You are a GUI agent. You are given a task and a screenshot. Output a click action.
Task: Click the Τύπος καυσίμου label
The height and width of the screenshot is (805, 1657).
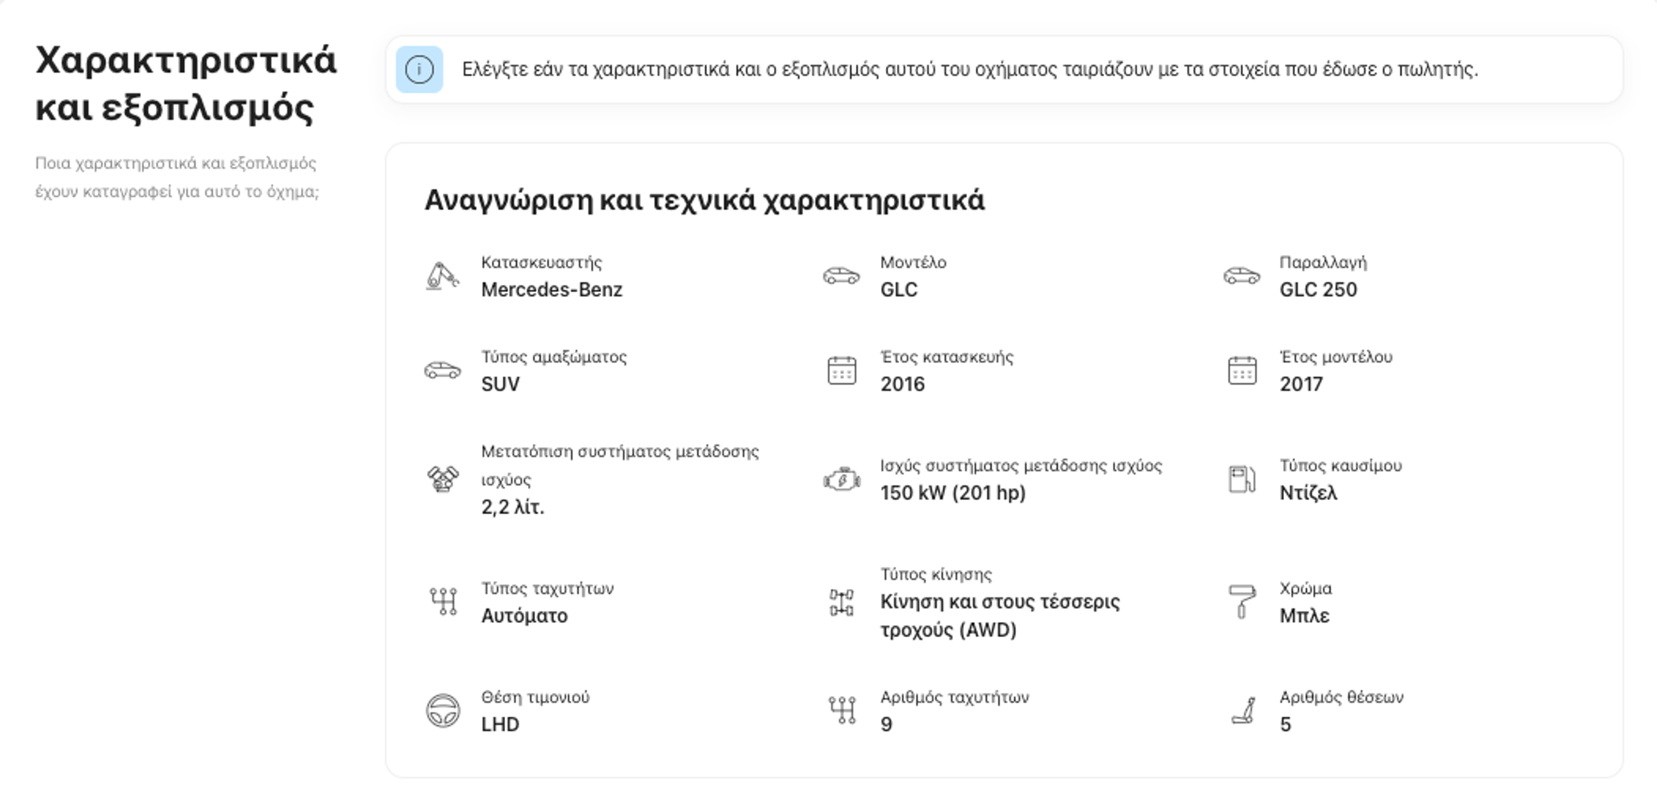[1341, 466]
